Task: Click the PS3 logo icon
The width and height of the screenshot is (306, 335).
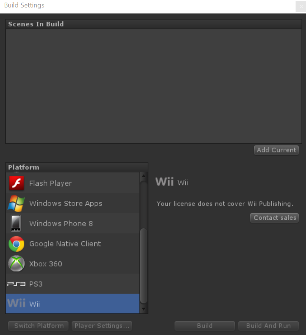Action: [16, 284]
